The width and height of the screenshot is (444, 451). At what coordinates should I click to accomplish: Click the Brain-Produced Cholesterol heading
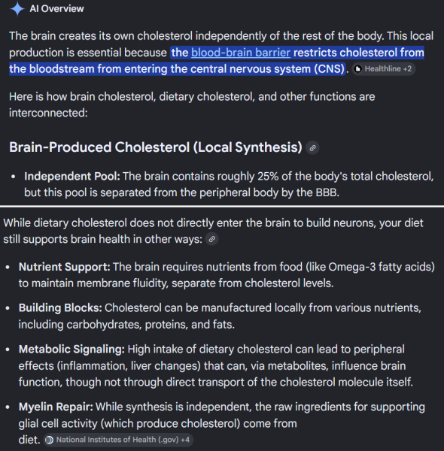(156, 147)
